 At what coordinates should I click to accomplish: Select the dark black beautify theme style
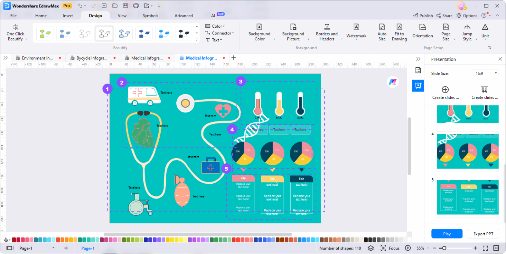click(x=184, y=34)
